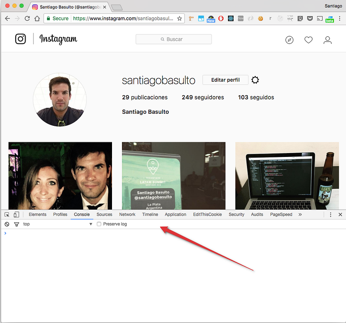Open the DevTools three-dot options menu

330,214
